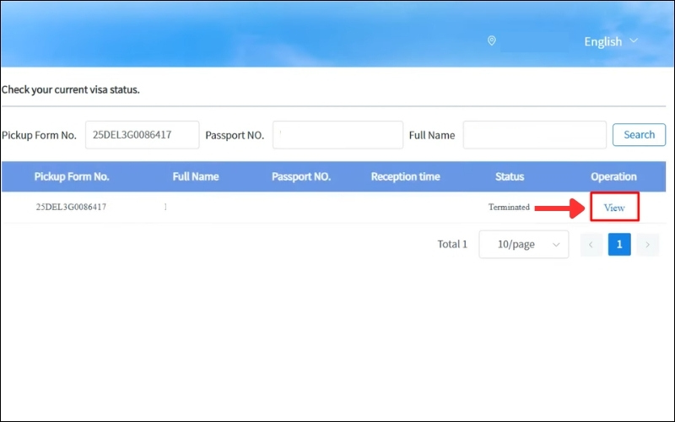Click the 'Check your current visa status.' heading
This screenshot has width=675, height=422.
[71, 89]
